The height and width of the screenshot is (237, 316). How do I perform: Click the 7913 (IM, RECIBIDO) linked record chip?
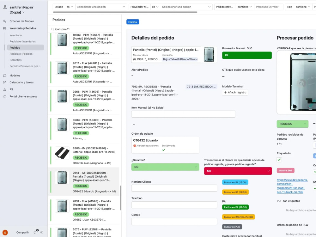[x=201, y=87]
